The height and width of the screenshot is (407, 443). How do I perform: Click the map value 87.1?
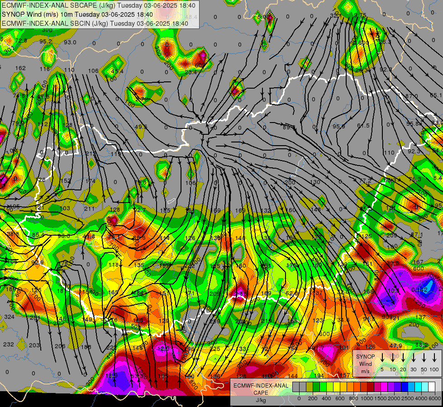coord(417,235)
